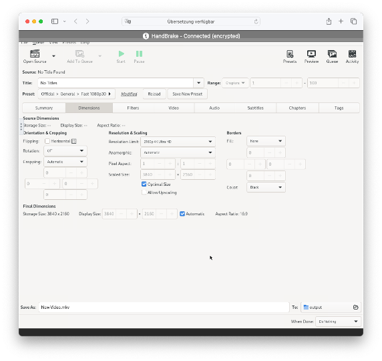Click the Save New Preset button
This screenshot has height=361, width=382.
click(x=188, y=94)
